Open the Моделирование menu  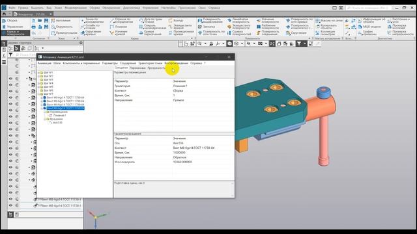click(x=76, y=8)
